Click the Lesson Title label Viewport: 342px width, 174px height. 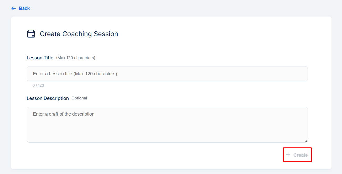coord(40,58)
